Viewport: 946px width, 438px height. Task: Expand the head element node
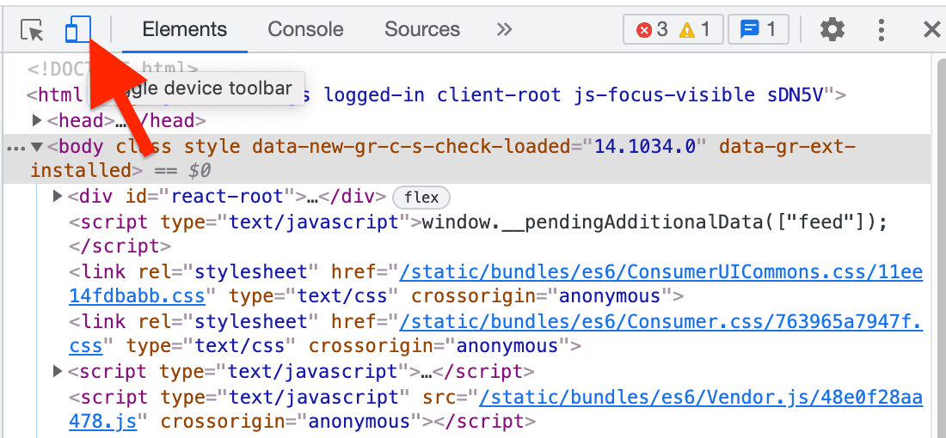[x=37, y=121]
